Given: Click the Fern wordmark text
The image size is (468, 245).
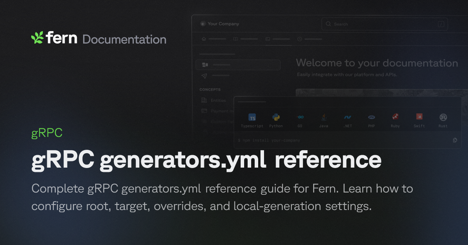Looking at the screenshot, I should point(62,38).
